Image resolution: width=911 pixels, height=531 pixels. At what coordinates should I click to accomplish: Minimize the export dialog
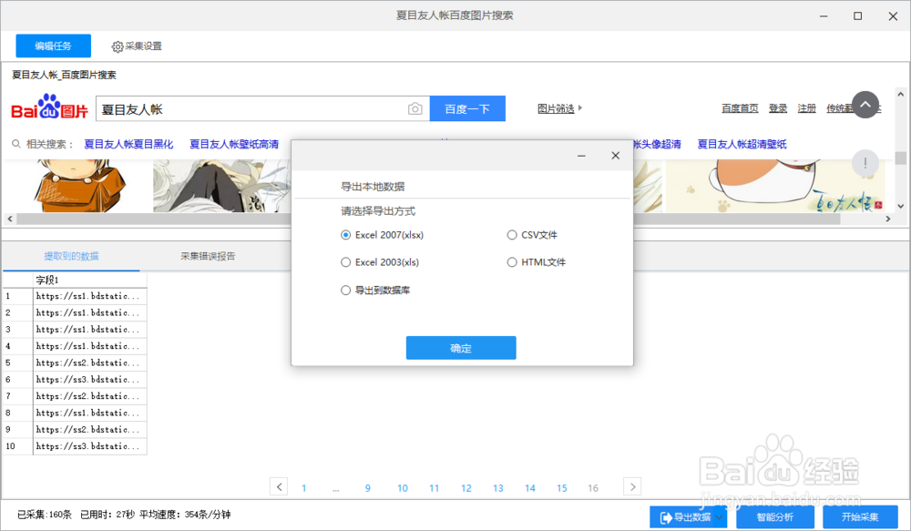point(581,156)
